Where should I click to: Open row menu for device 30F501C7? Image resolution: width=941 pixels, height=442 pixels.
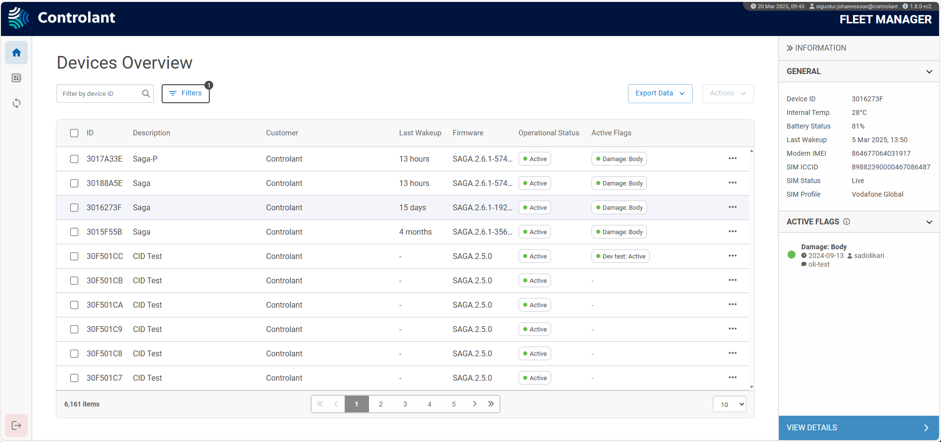pyautogui.click(x=733, y=378)
